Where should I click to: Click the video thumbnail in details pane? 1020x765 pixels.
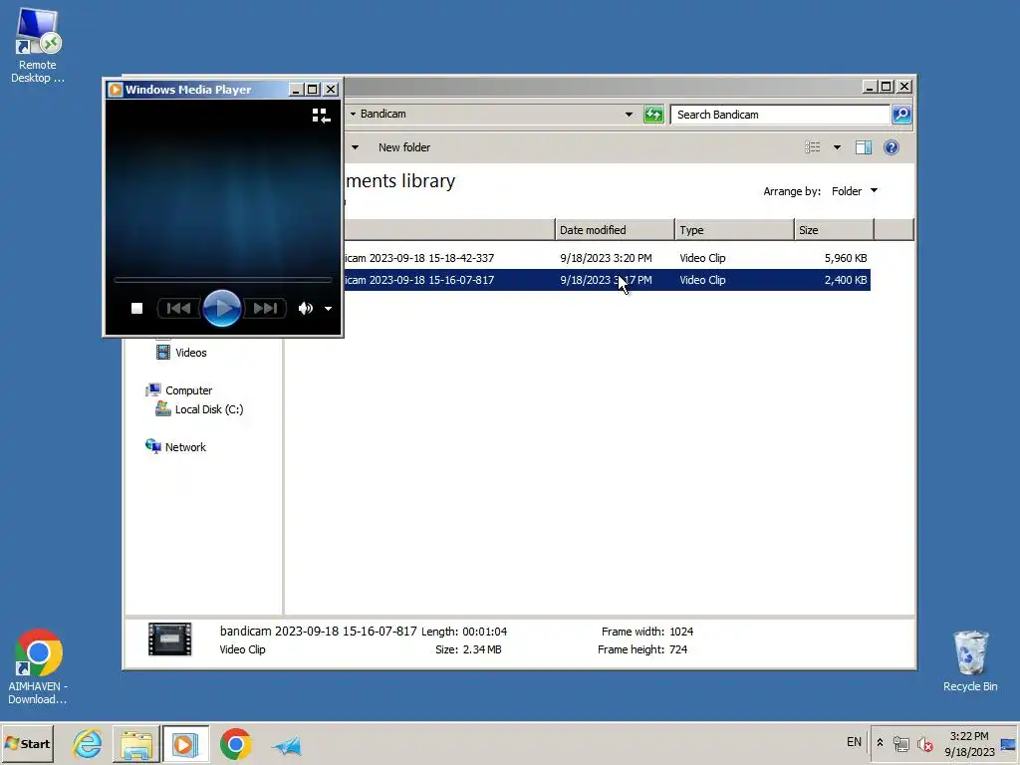pos(169,638)
